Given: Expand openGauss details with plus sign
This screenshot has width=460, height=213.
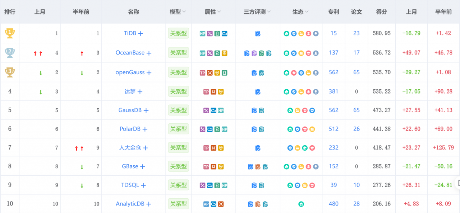Looking at the screenshot, I should click(x=149, y=73).
